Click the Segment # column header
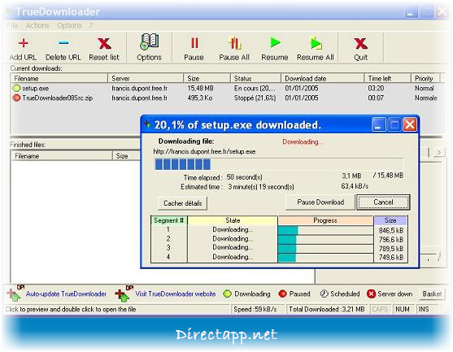Image resolution: width=453 pixels, height=352 pixels. (x=168, y=220)
